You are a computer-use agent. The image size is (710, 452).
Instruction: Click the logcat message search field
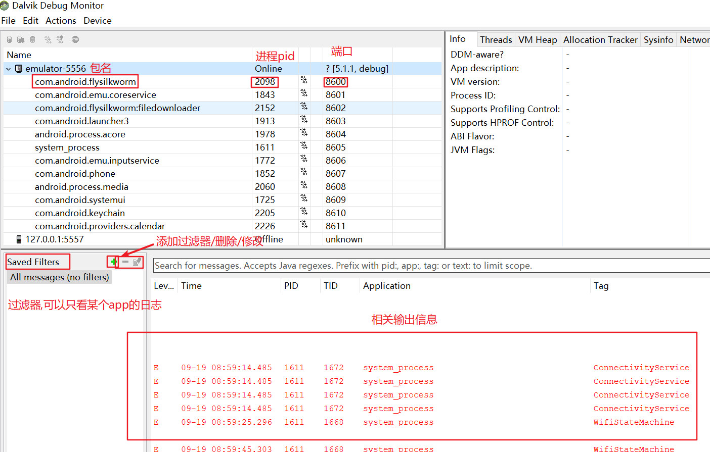coord(431,266)
